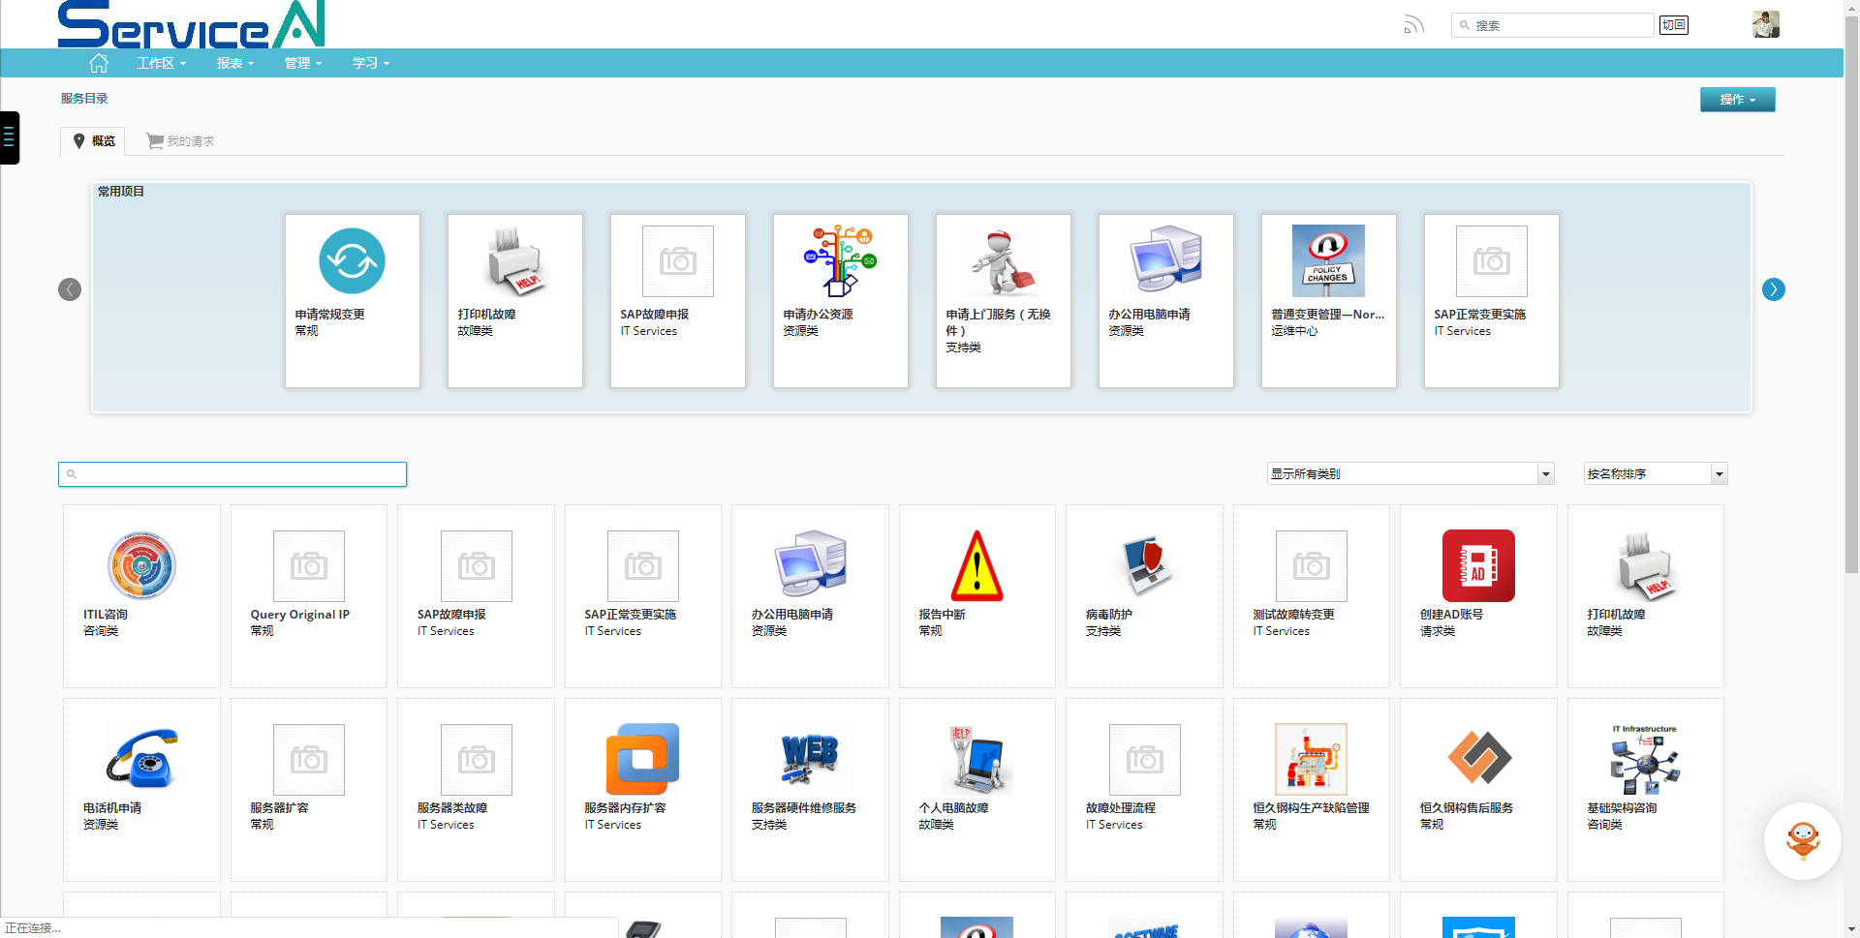This screenshot has height=938, width=1860.
Task: Click the 切回 button beside search
Action: tap(1673, 25)
